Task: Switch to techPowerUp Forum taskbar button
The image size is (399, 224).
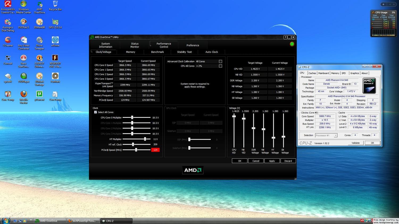Action: 82,221
